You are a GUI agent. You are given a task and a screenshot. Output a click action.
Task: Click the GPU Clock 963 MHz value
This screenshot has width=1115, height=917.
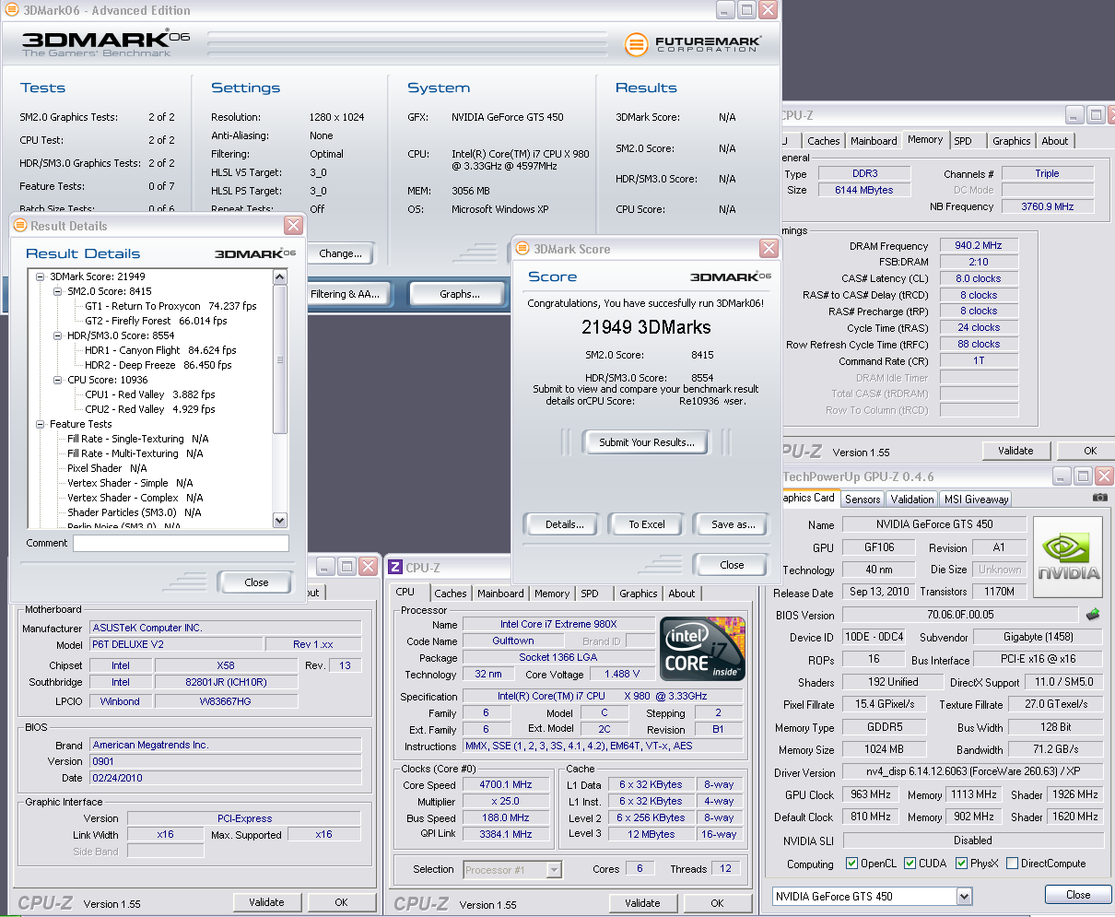pos(870,794)
